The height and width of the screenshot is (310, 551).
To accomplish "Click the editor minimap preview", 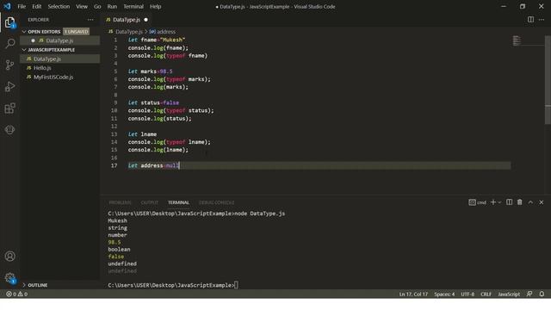I will point(517,40).
